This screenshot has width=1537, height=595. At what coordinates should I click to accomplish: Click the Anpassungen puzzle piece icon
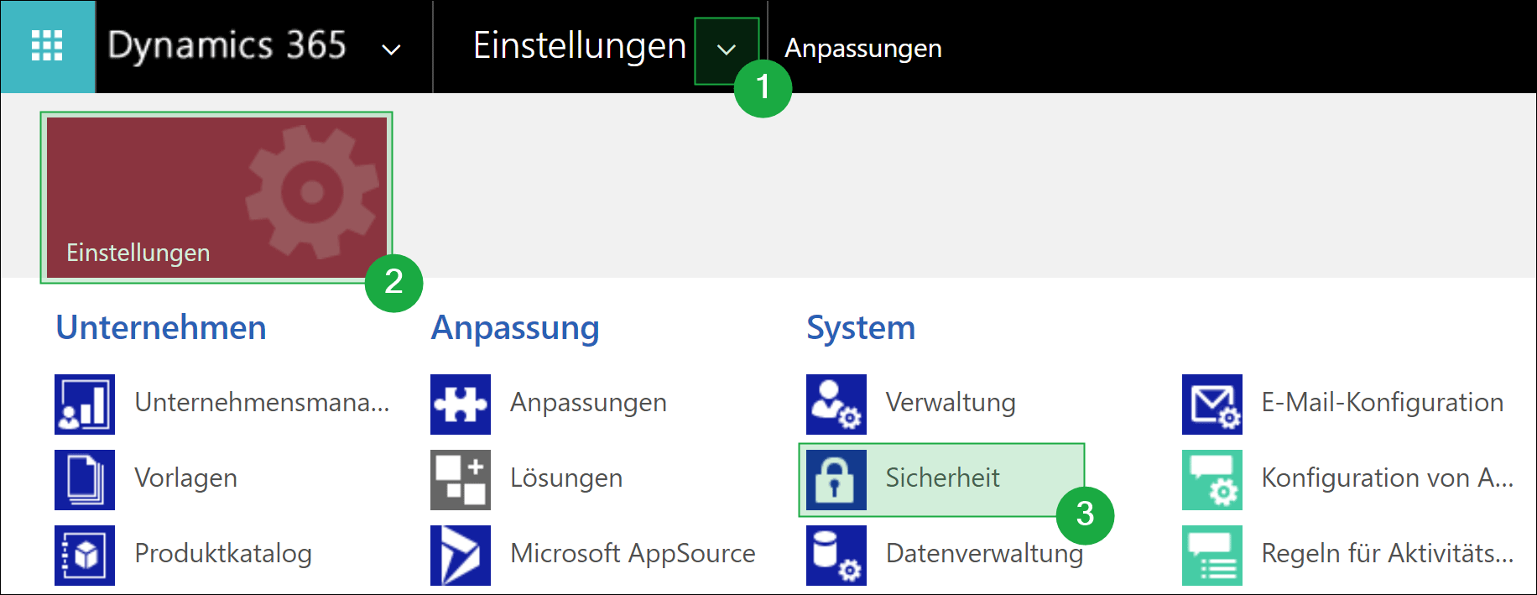point(461,404)
